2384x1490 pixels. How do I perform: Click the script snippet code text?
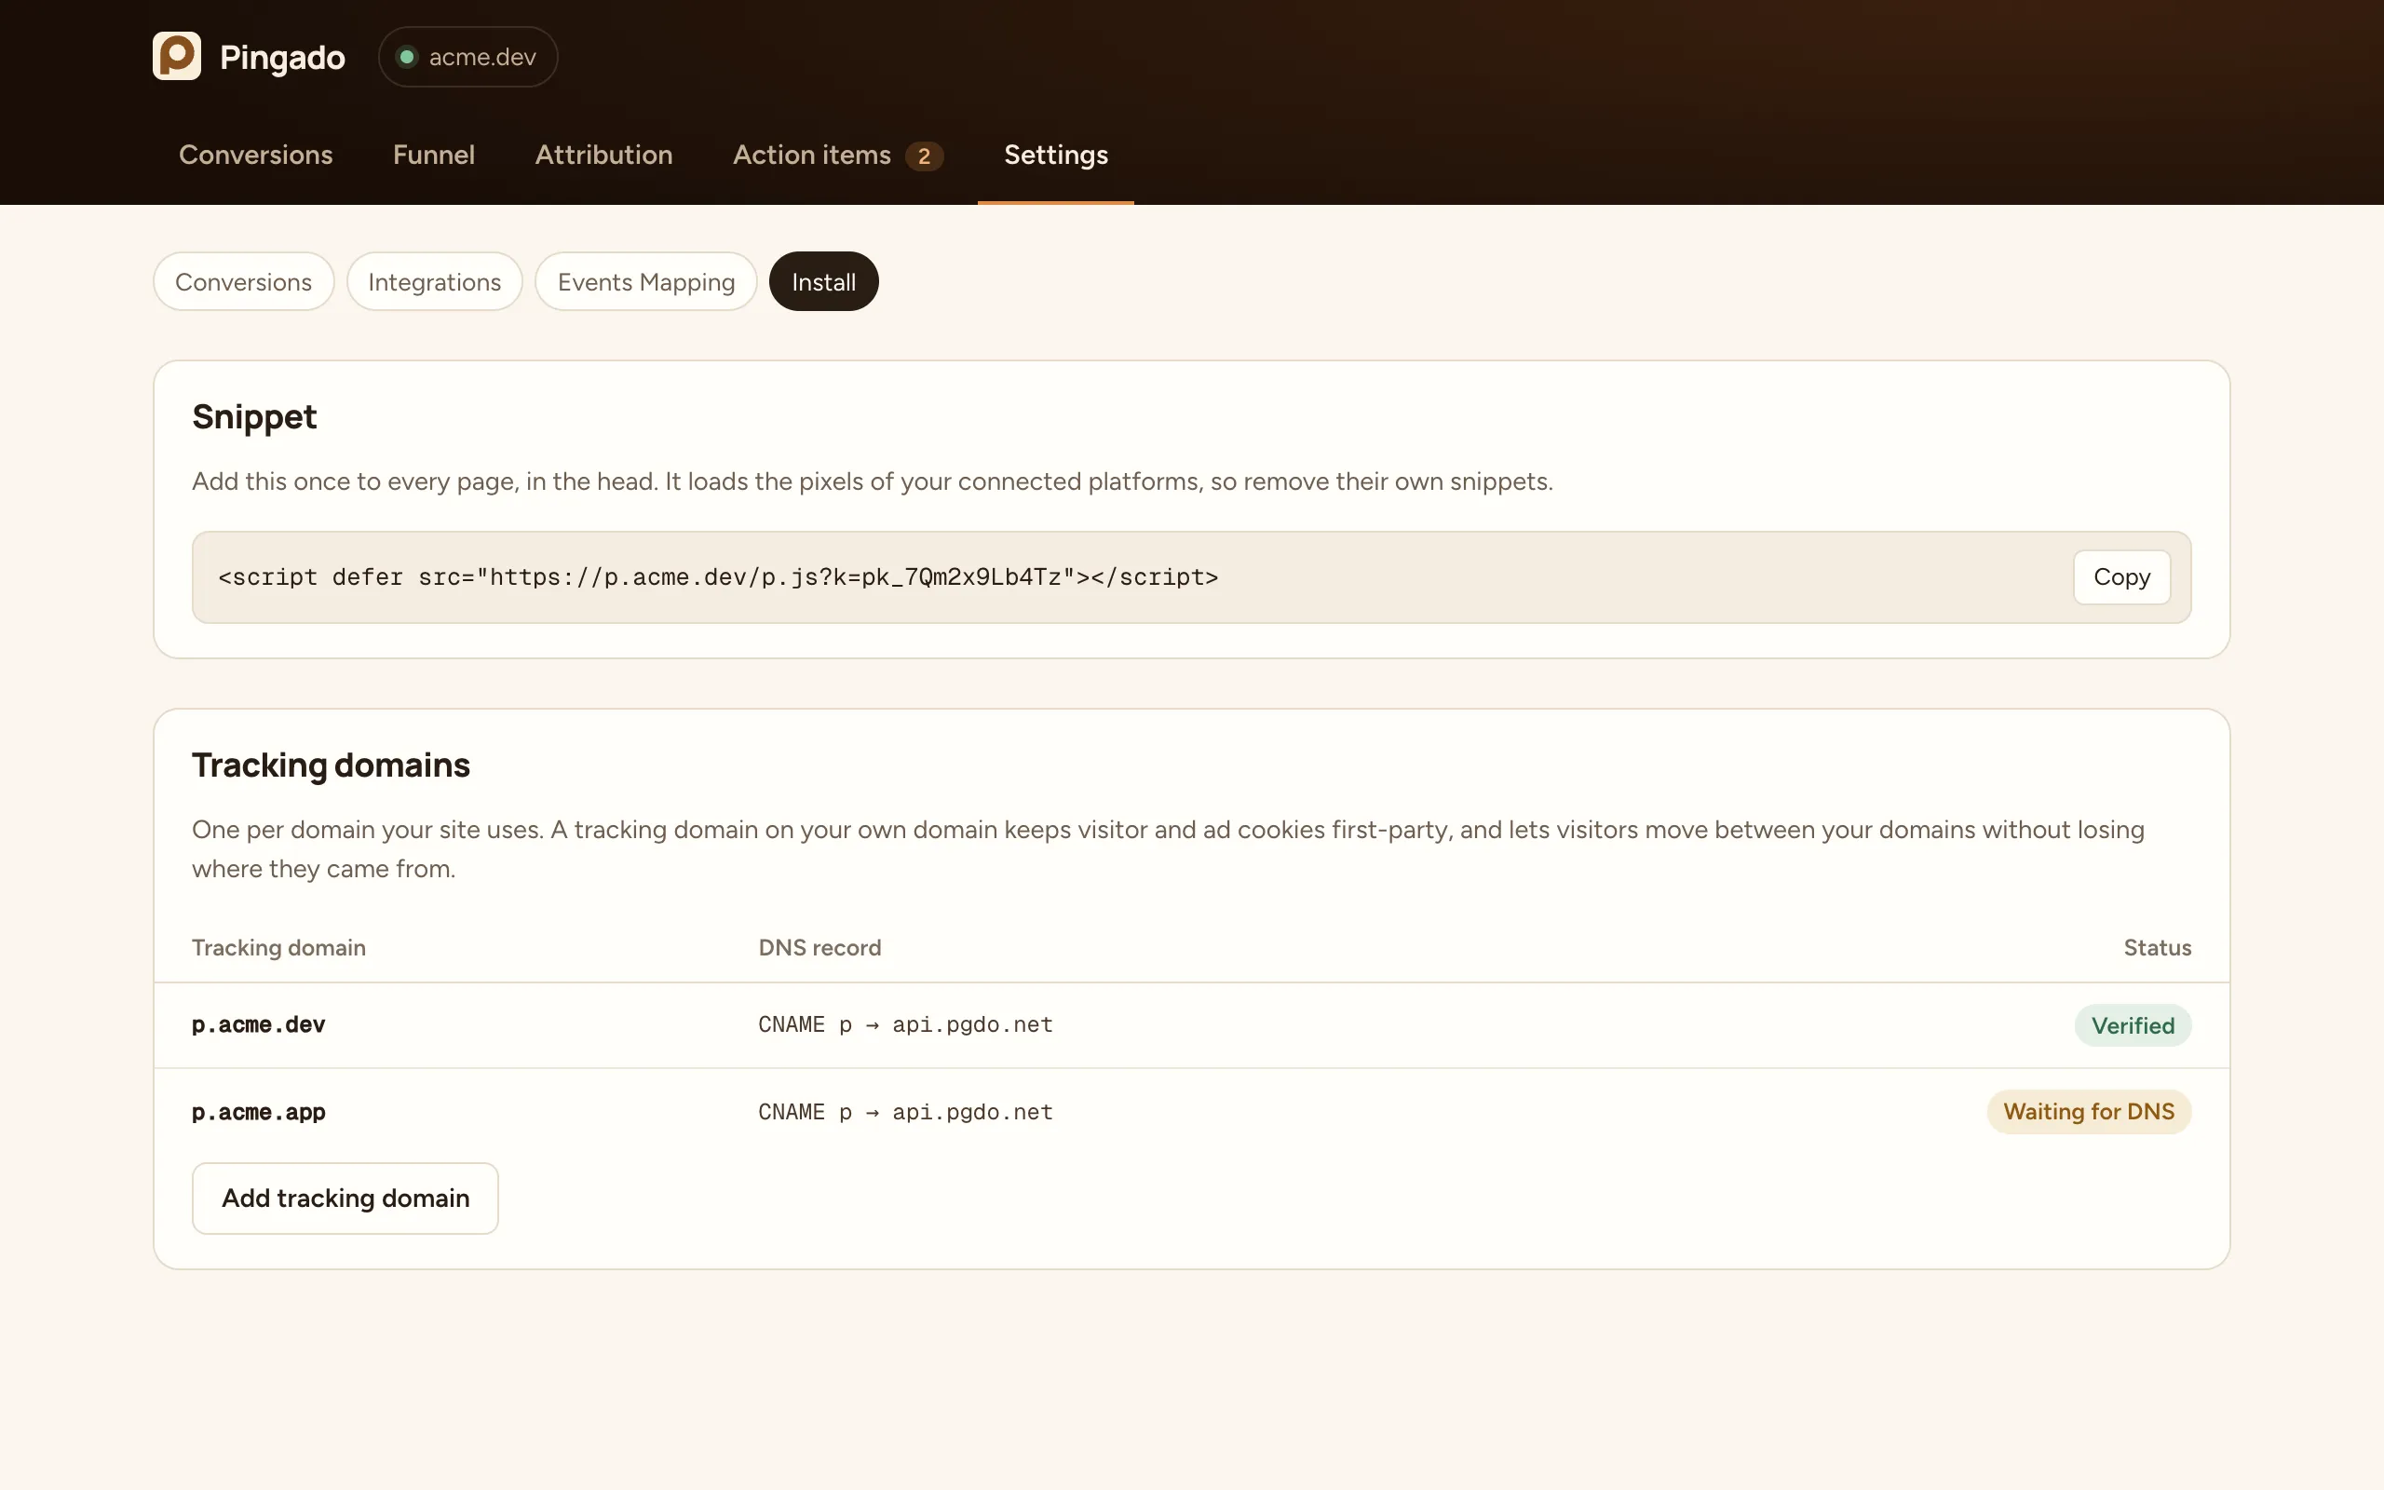click(718, 577)
